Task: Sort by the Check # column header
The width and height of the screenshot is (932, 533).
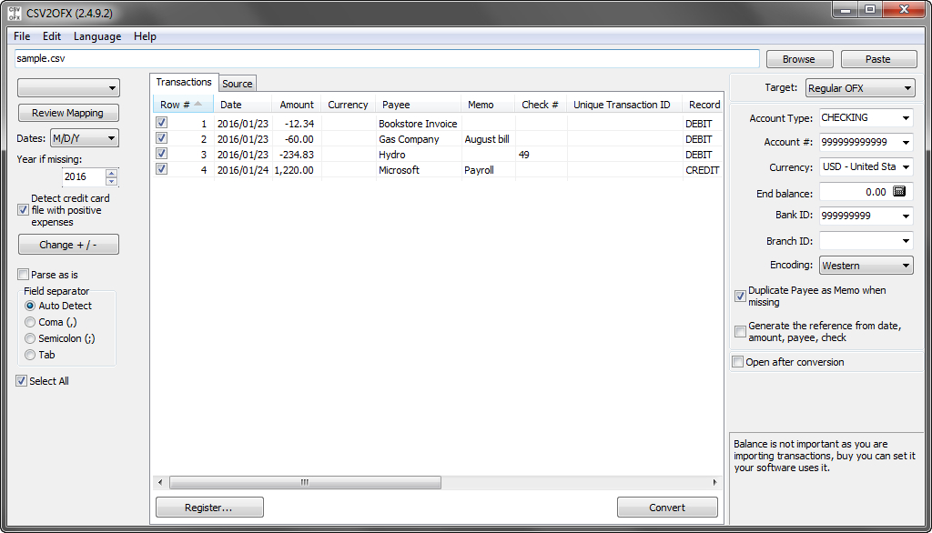Action: pos(541,105)
